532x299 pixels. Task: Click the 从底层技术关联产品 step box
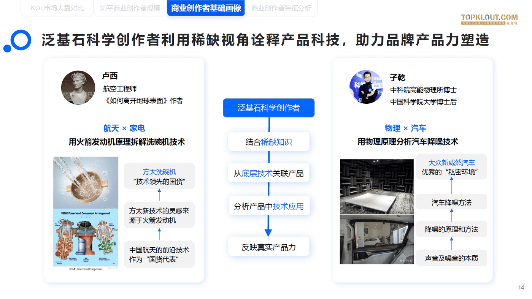[x=268, y=174]
